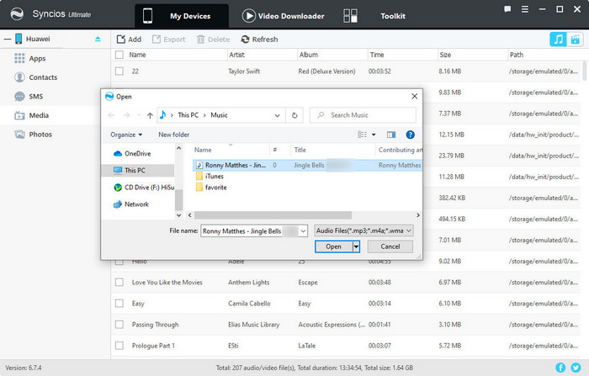Viewport: 589px width, 376px height.
Task: Open the Syncios Facebook page icon
Action: tap(560, 368)
